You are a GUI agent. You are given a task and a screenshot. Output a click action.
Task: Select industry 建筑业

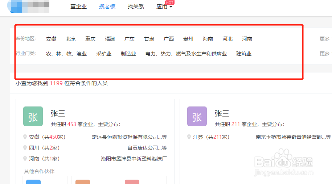click(x=244, y=54)
